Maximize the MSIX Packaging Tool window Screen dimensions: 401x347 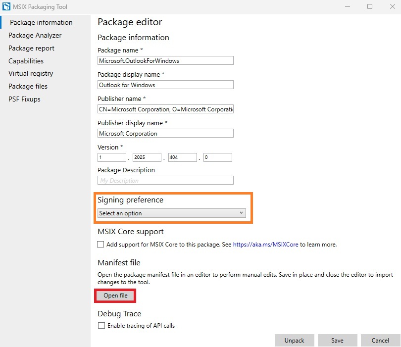(x=370, y=6)
